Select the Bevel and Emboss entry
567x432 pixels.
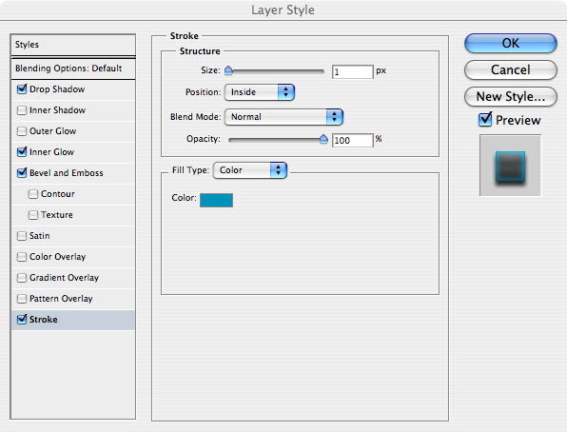pos(73,173)
